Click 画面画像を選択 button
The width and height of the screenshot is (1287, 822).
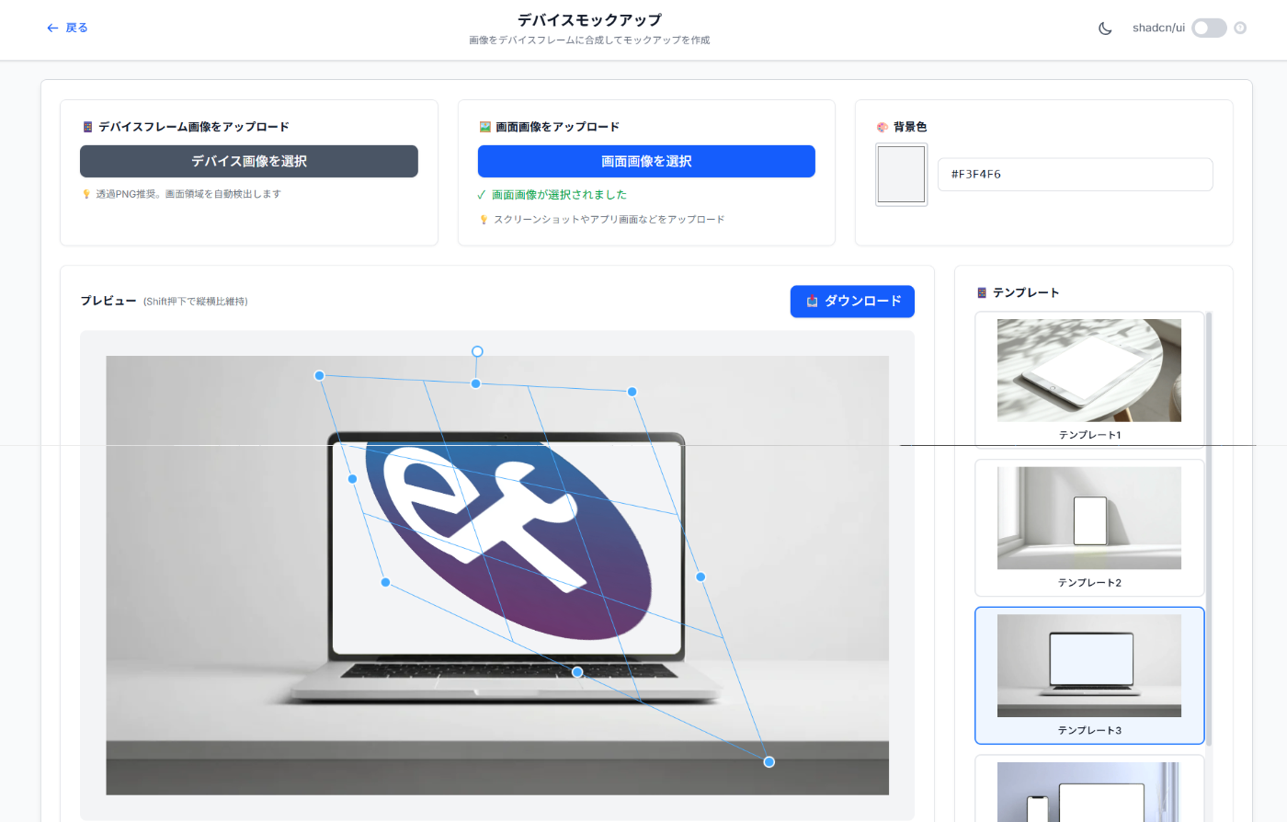tap(646, 161)
